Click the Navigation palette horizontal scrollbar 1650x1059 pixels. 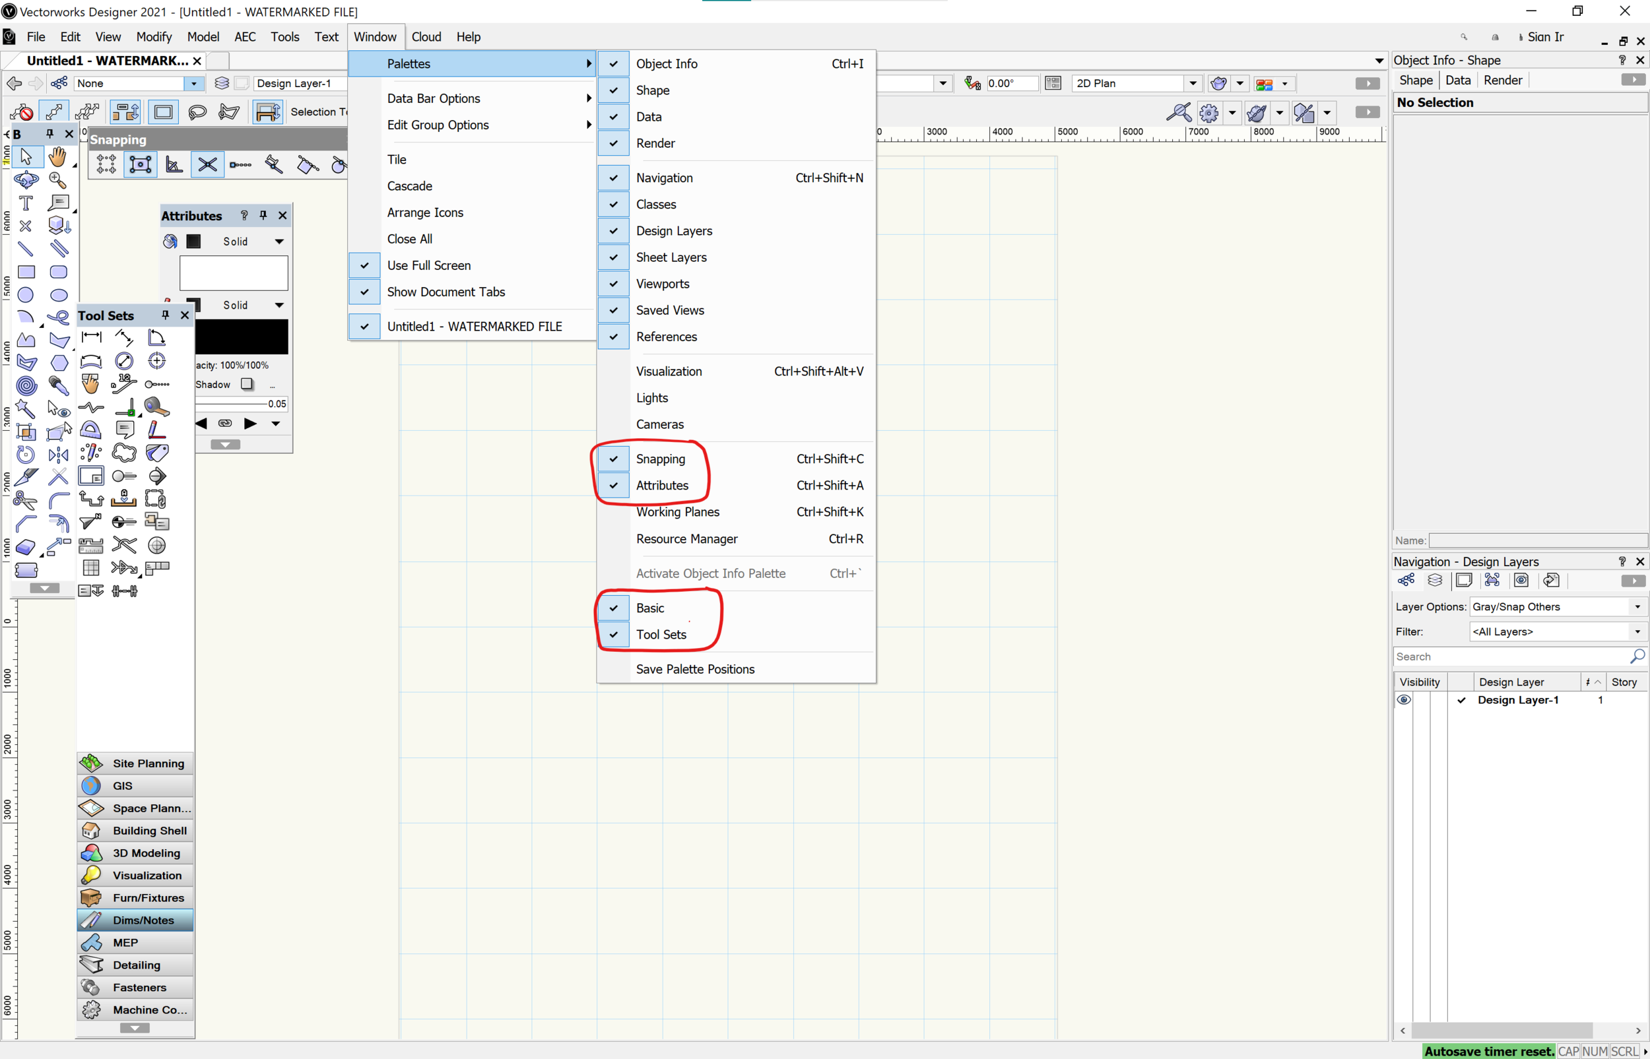point(1501,1031)
